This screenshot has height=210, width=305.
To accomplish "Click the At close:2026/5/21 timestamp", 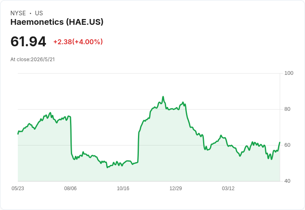I will click(x=33, y=60).
